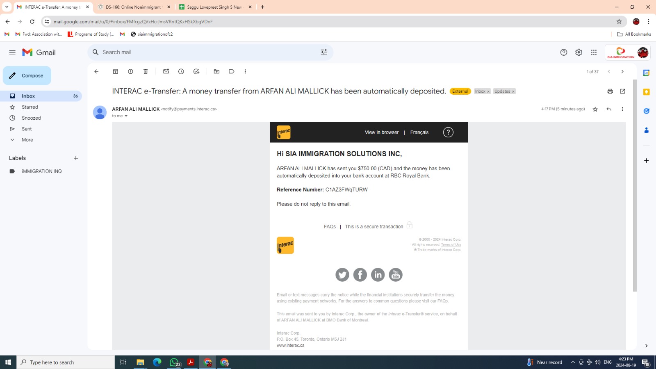Switch to the DS-160 Online Nonimmigrant tab
The image size is (656, 369).
pyautogui.click(x=134, y=7)
